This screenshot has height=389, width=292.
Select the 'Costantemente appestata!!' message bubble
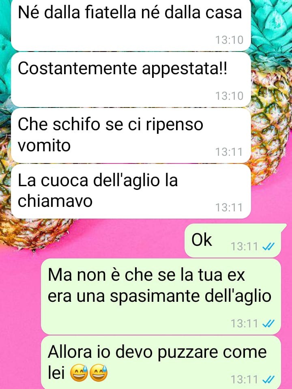[x=131, y=80]
